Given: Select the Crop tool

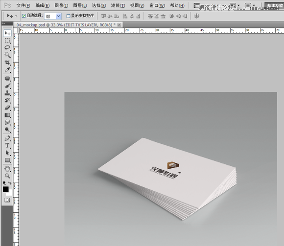Looking at the screenshot, I should click(x=7, y=63).
